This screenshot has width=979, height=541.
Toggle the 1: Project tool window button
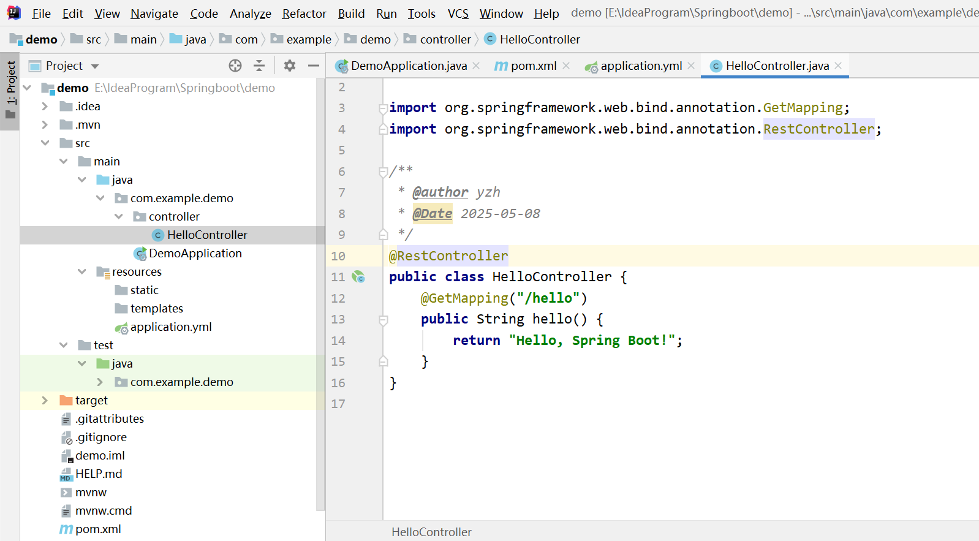10,91
